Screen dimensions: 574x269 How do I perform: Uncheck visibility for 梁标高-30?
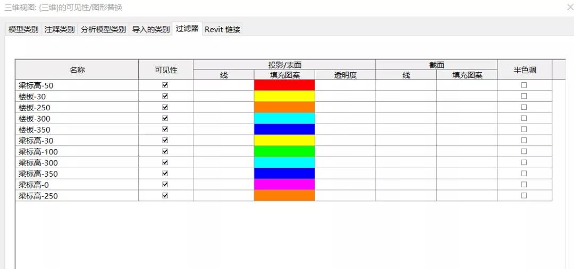pos(165,141)
